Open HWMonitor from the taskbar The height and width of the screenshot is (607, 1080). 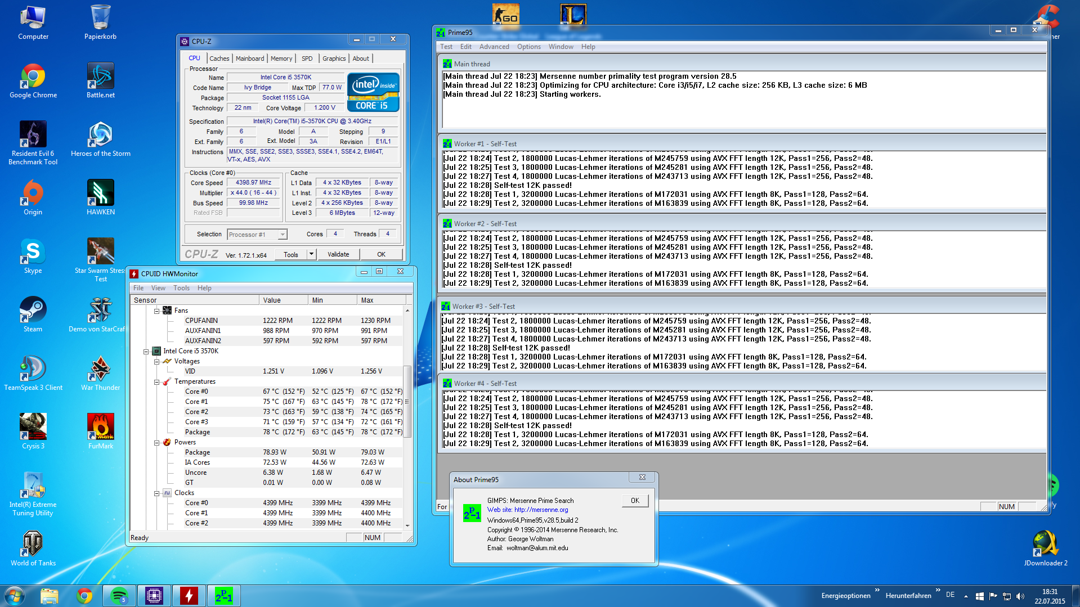click(189, 596)
